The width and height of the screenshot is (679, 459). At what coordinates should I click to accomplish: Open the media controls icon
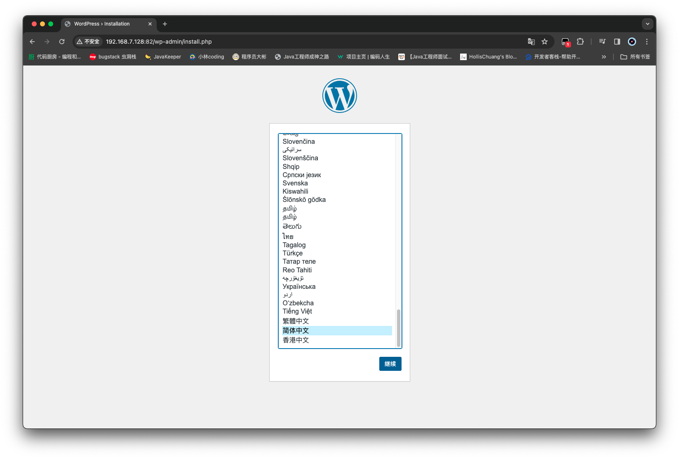(602, 42)
